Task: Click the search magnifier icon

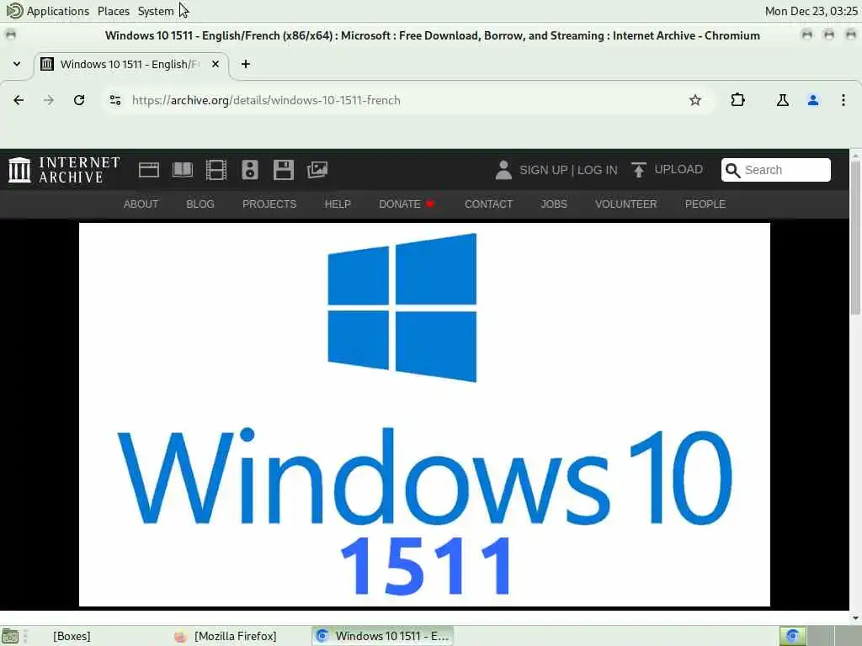Action: [x=732, y=170]
